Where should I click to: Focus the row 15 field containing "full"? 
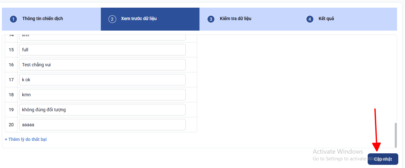pos(102,50)
